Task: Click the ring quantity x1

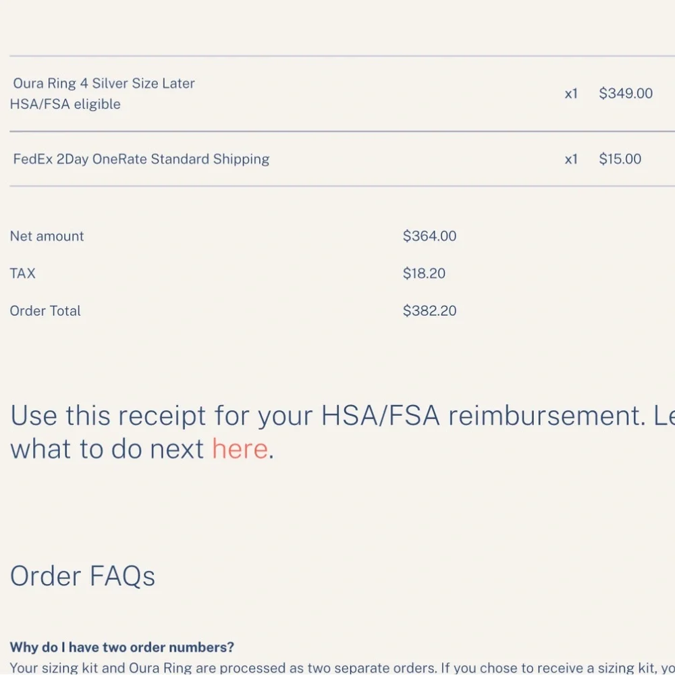Action: (x=571, y=94)
